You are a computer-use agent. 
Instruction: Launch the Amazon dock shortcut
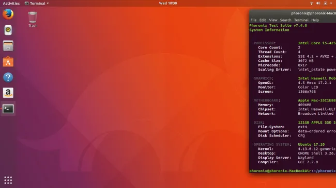pos(8,93)
